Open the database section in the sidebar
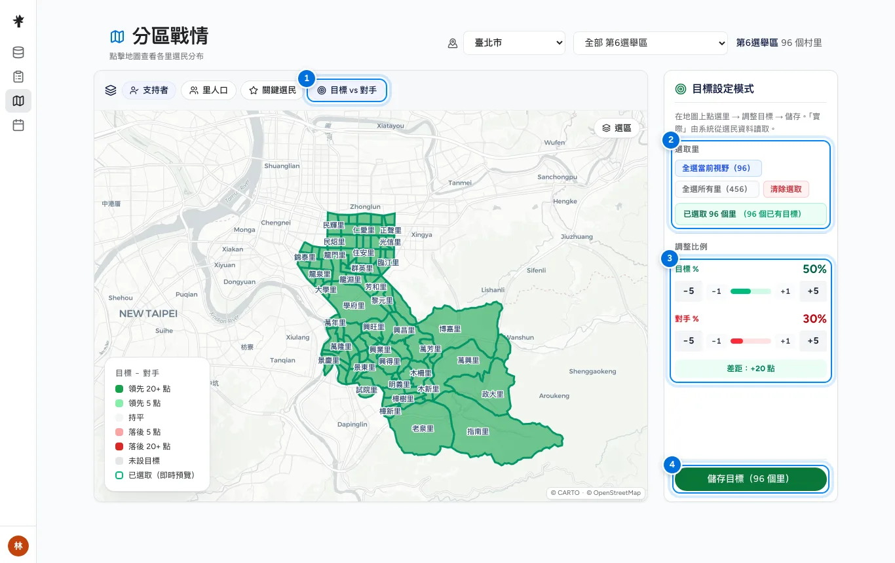The image size is (895, 563). (x=18, y=52)
